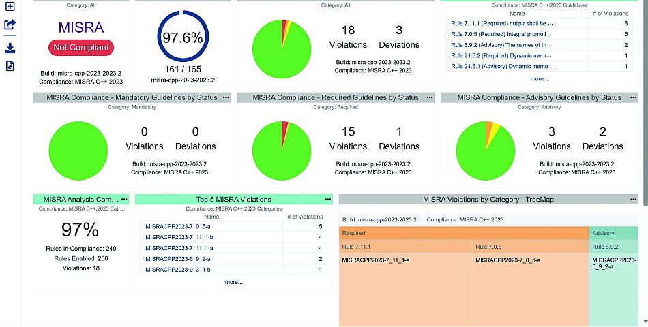This screenshot has height=327, width=648.
Task: Click the Refresh document icon in sidebar
Action: [10, 66]
